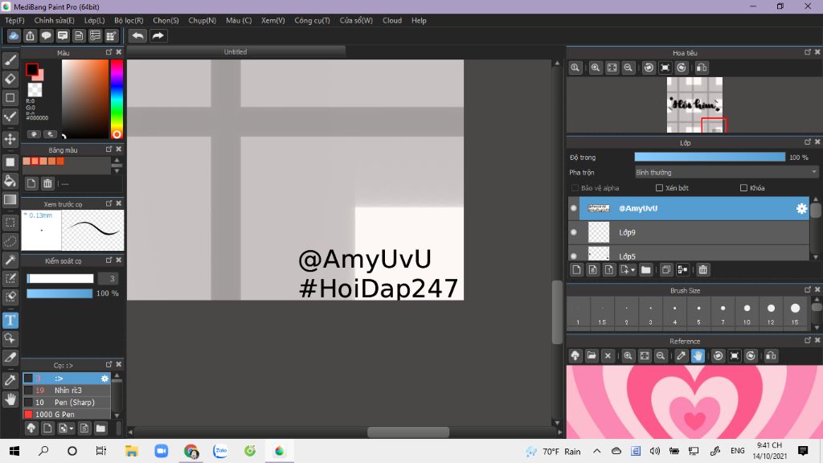Pick the first orange palette swatch

coord(27,161)
